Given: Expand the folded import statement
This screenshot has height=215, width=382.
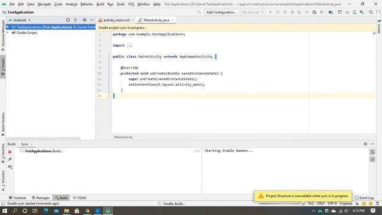Looking at the screenshot, I should click(130, 45).
